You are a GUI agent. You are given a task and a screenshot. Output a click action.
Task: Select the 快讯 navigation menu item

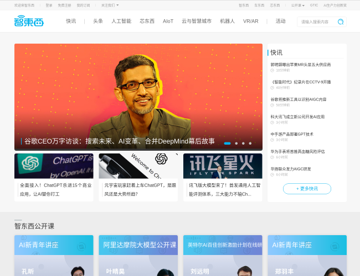point(71,22)
